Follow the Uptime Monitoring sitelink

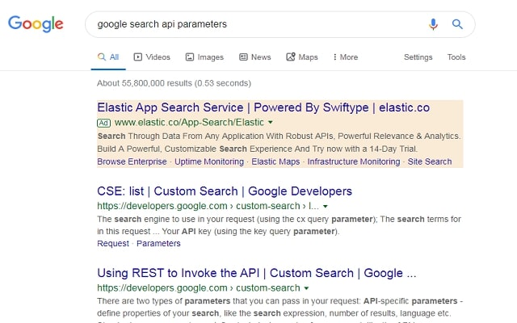[x=208, y=161]
